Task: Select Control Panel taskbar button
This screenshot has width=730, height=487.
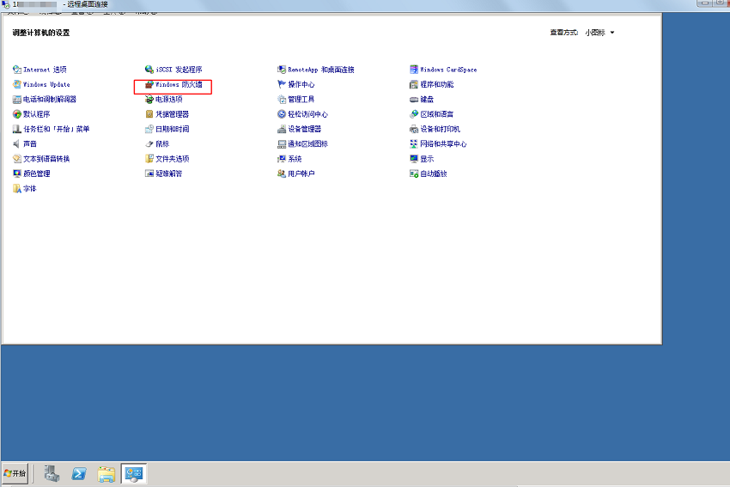Action: [x=134, y=473]
